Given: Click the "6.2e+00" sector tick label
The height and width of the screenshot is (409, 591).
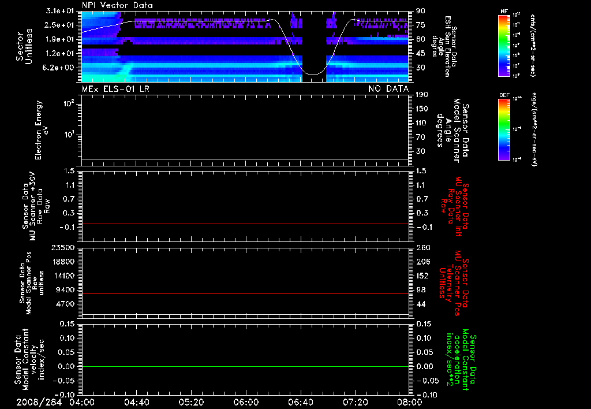Looking at the screenshot, I should click(x=59, y=68).
